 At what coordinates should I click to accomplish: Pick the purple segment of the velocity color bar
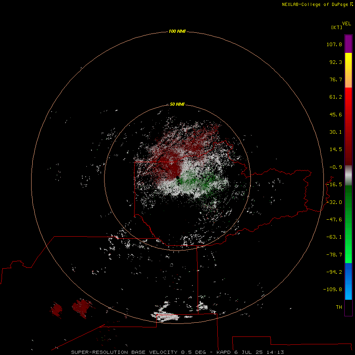348,44
